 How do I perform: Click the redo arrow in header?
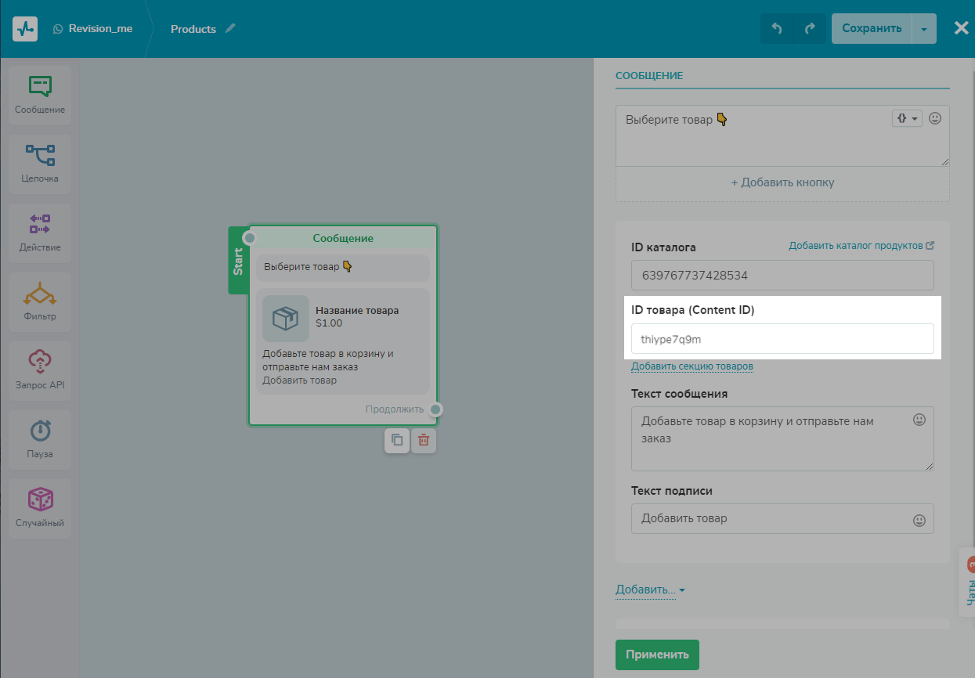[x=810, y=29]
